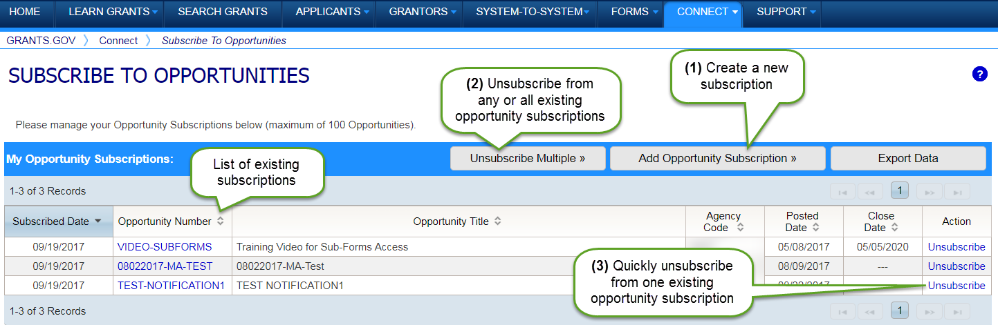
Task: Go to first page in top pager
Action: [842, 191]
